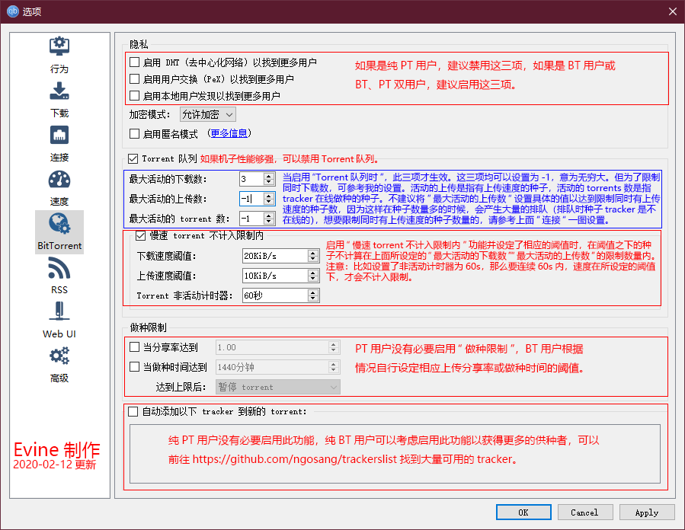Click the BitTorrent tab label
Viewport: 685px width, 530px height.
pyautogui.click(x=59, y=246)
